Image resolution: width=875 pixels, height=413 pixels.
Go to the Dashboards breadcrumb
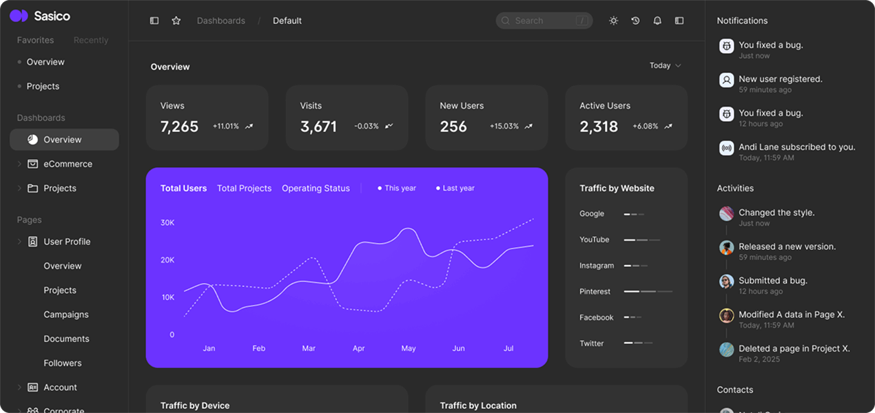click(220, 21)
